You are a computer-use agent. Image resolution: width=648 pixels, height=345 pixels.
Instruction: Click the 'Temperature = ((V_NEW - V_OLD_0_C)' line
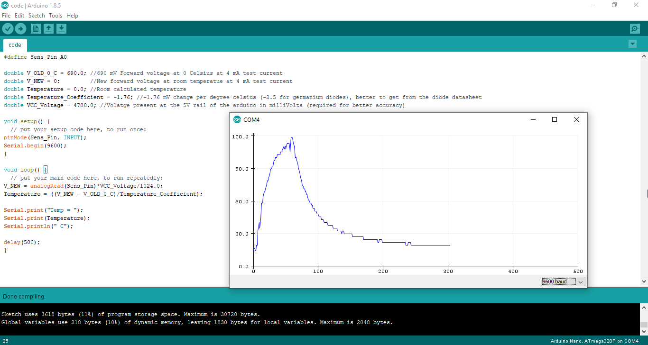[103, 194]
